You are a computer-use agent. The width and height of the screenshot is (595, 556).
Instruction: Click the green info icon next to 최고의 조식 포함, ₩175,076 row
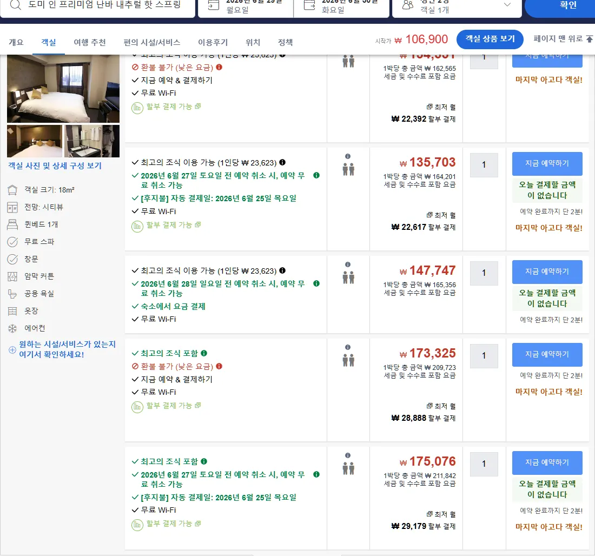(204, 461)
